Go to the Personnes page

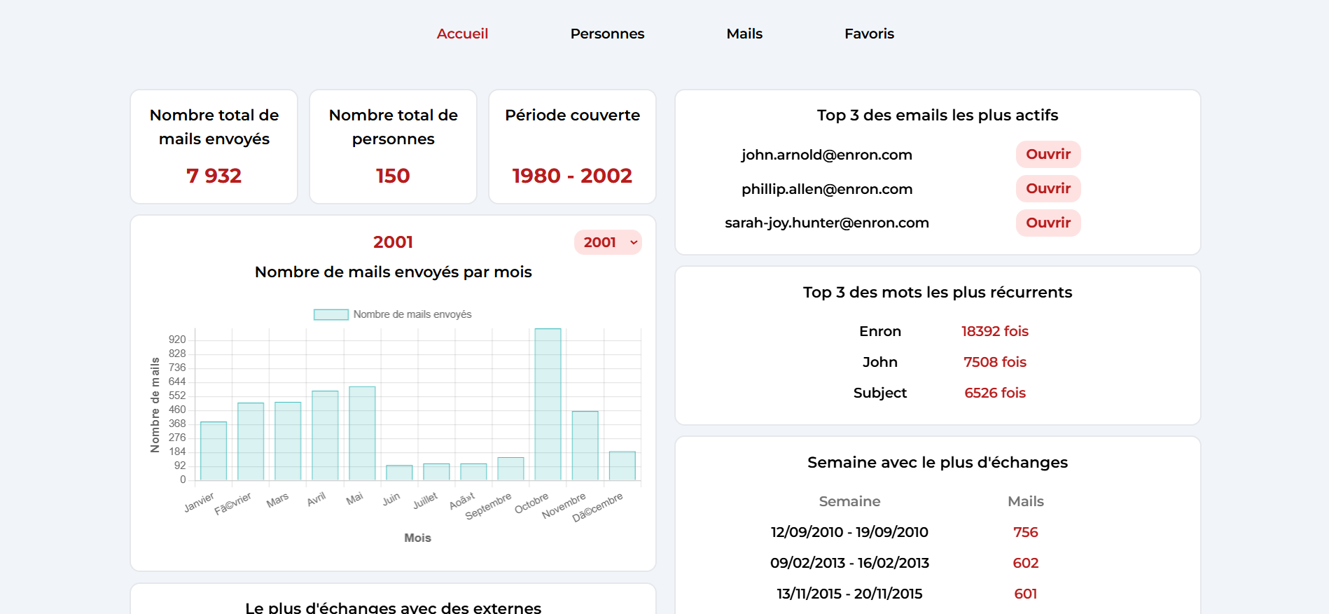click(607, 34)
